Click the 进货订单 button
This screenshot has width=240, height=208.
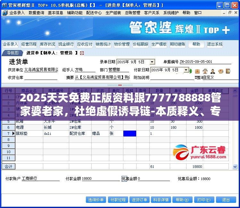point(139,200)
